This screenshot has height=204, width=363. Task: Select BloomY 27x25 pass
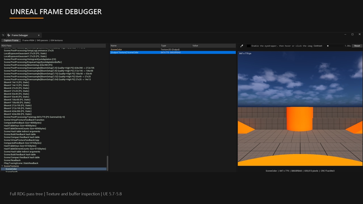tap(16, 91)
